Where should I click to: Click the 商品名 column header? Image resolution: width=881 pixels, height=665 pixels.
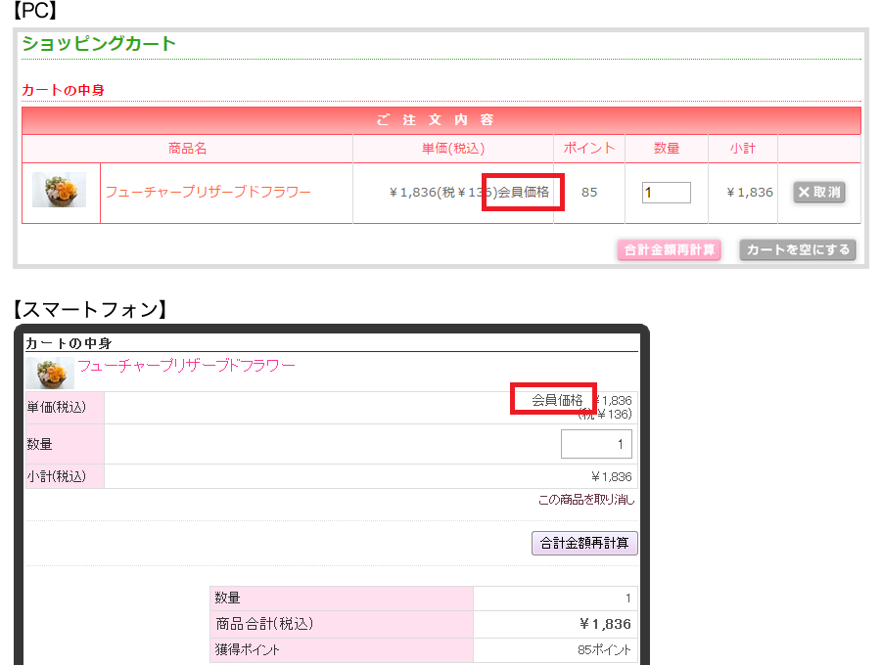(188, 149)
